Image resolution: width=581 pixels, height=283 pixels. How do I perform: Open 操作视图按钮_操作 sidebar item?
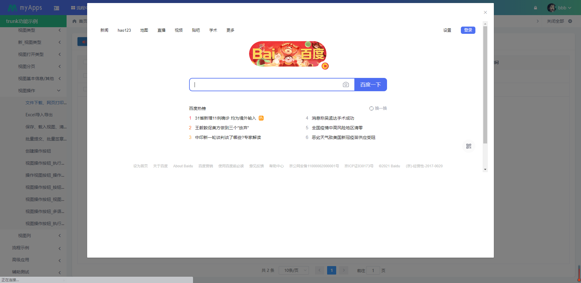tap(45, 175)
